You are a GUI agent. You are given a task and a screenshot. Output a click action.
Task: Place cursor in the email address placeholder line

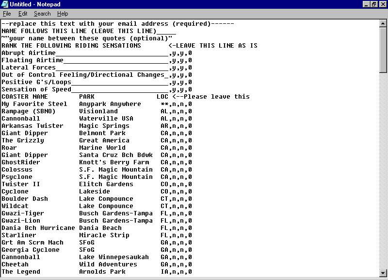(x=116, y=24)
